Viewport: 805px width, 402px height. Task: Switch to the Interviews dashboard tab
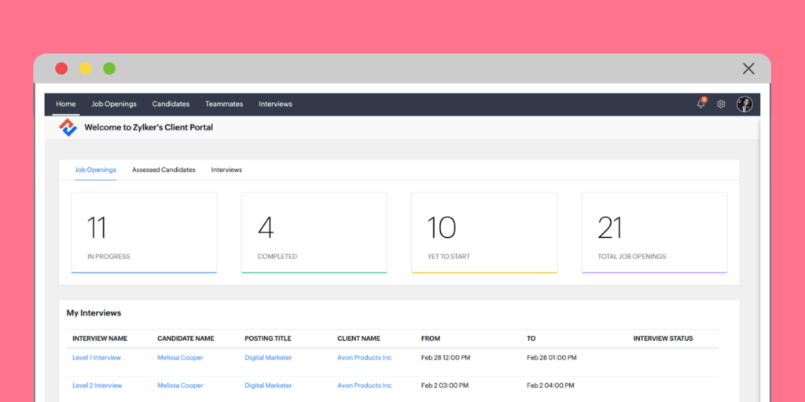point(226,170)
